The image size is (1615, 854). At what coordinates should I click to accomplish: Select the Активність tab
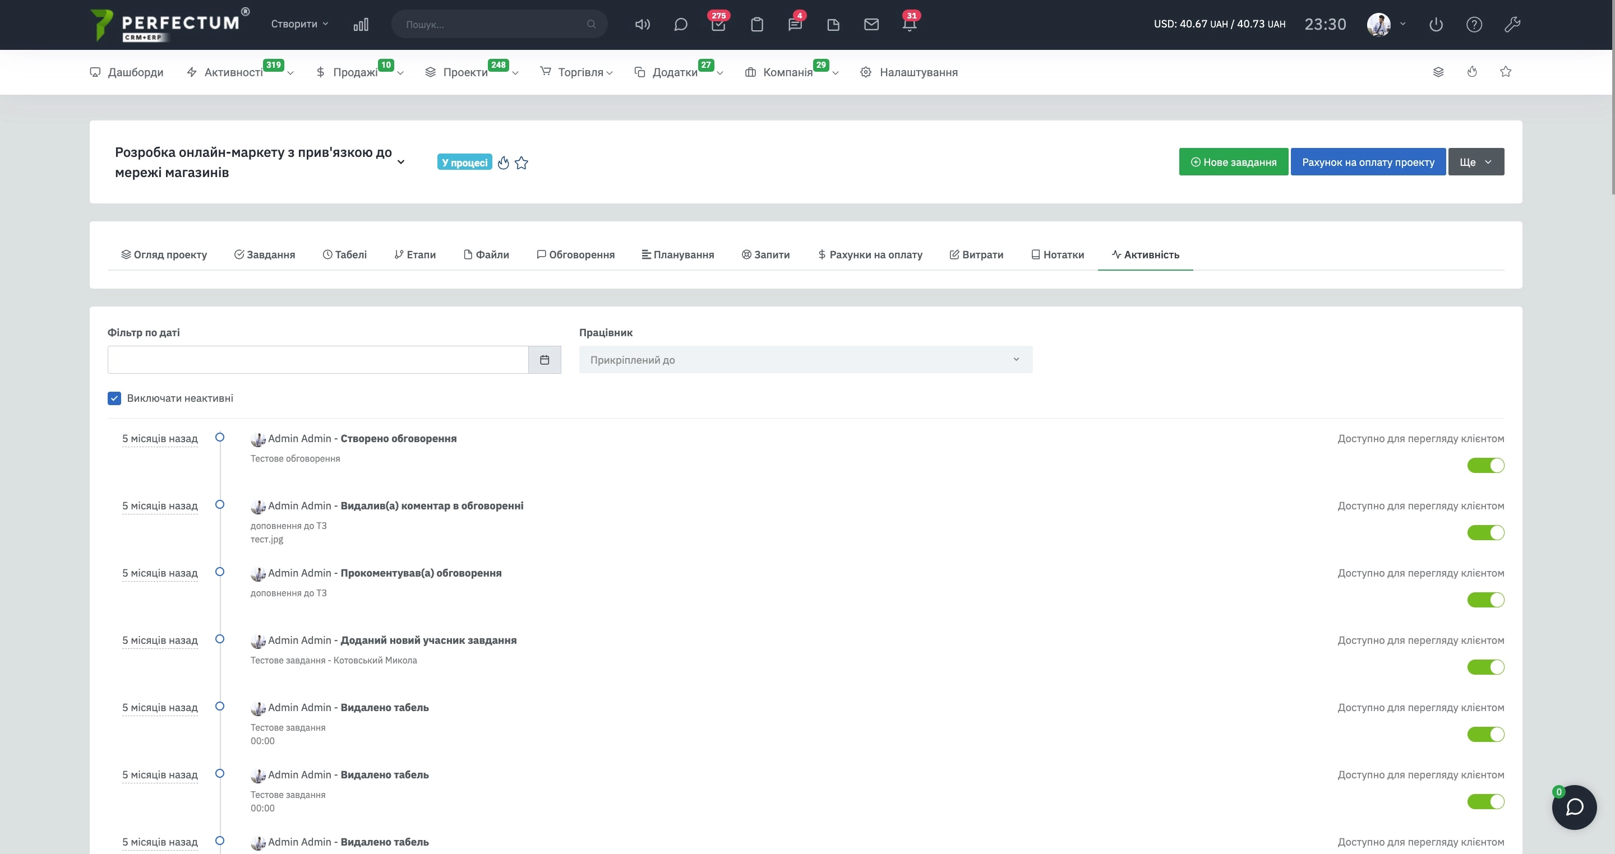(1146, 254)
